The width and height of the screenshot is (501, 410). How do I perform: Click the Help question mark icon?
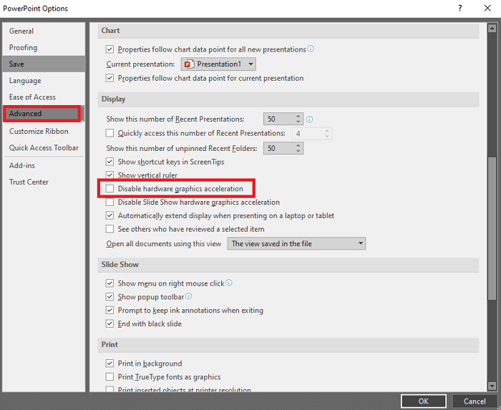point(460,9)
